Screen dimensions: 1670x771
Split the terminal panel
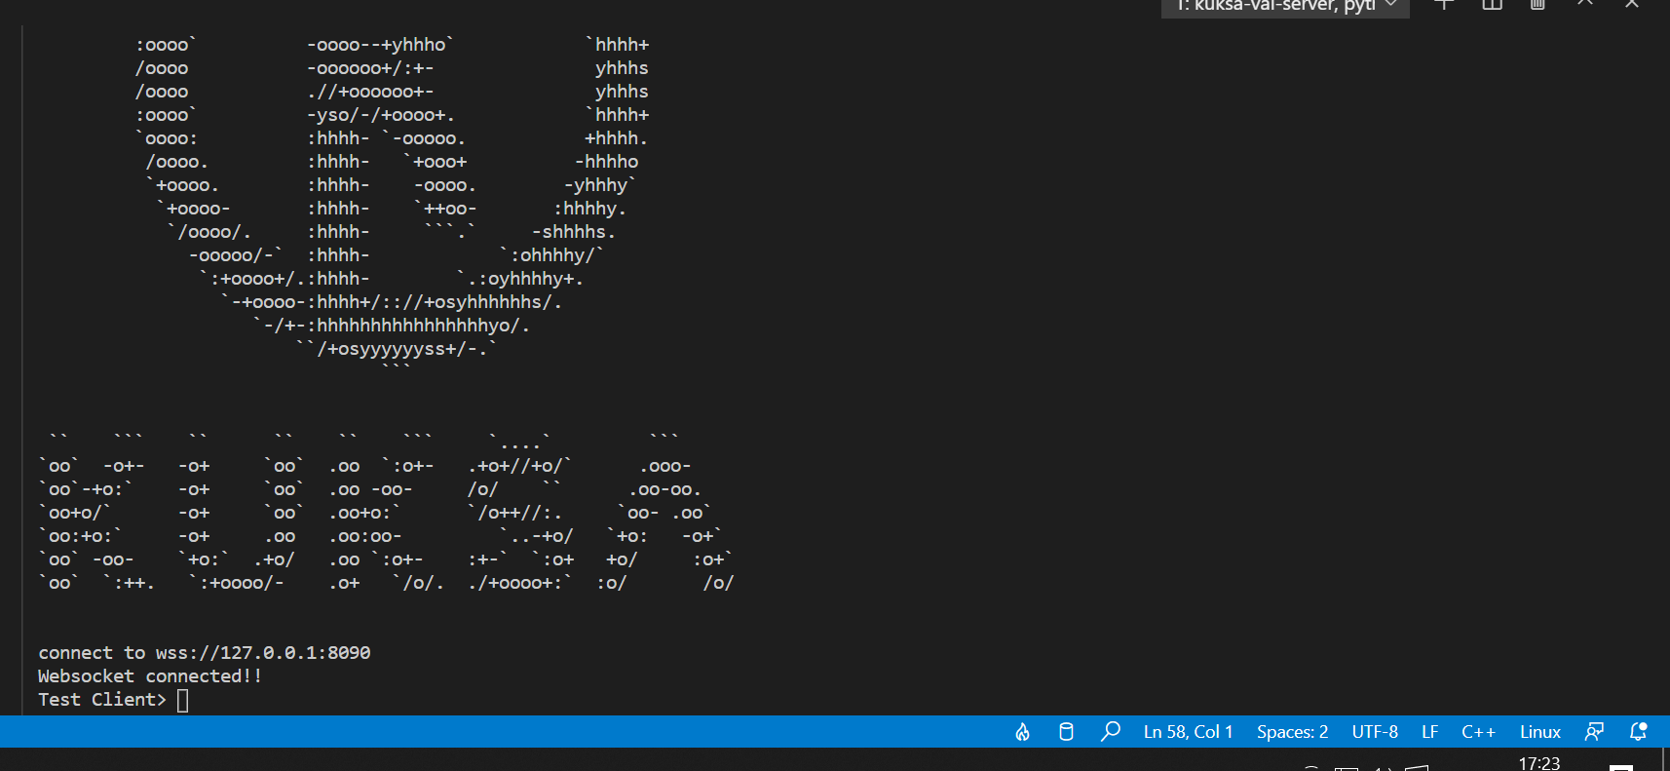tap(1492, 4)
